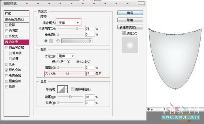Open the gradient picker dropdown arrow
The image size is (204, 124).
click(x=91, y=41)
